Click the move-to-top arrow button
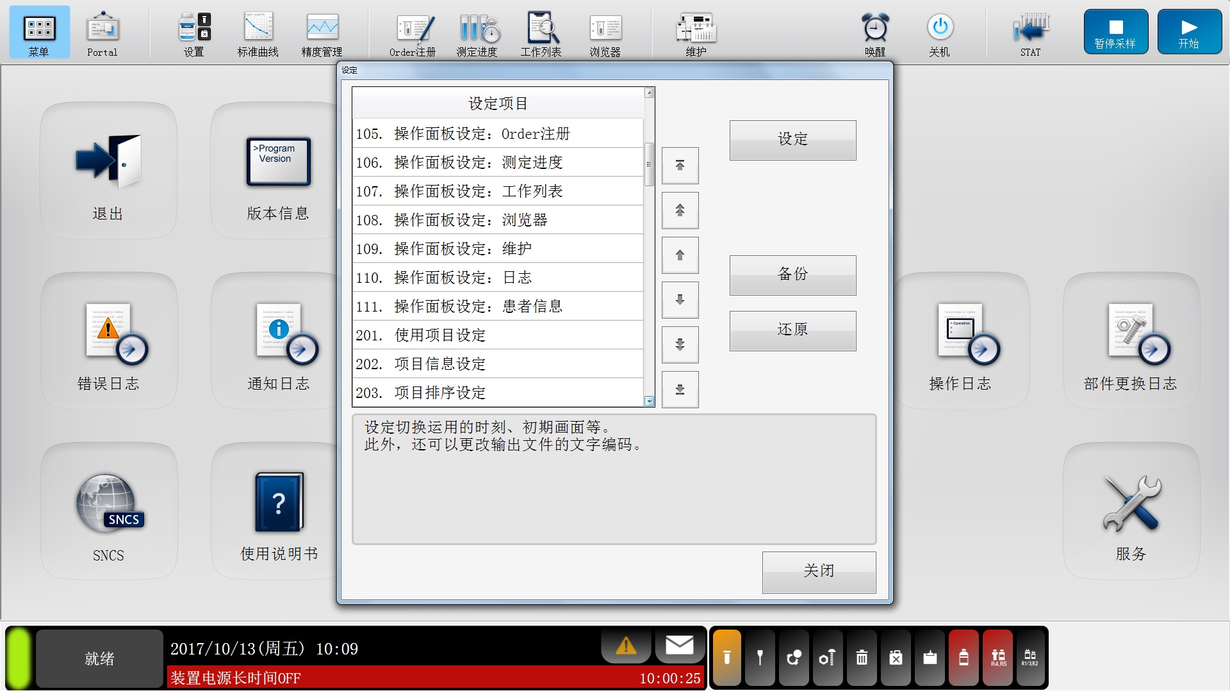Viewport: 1230px width, 691px height. tap(680, 166)
